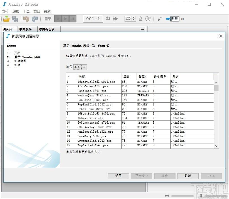Select row 16BeatFerna.sty
The image size is (229, 199).
pyautogui.click(x=140, y=118)
